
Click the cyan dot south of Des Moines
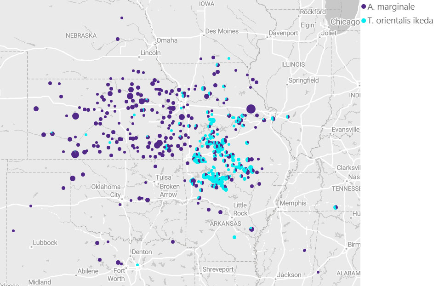(x=229, y=58)
